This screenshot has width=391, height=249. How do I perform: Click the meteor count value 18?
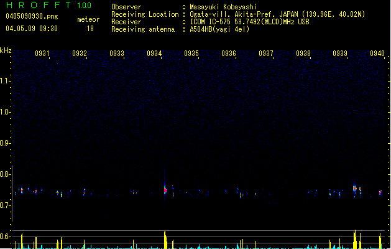[x=90, y=29]
